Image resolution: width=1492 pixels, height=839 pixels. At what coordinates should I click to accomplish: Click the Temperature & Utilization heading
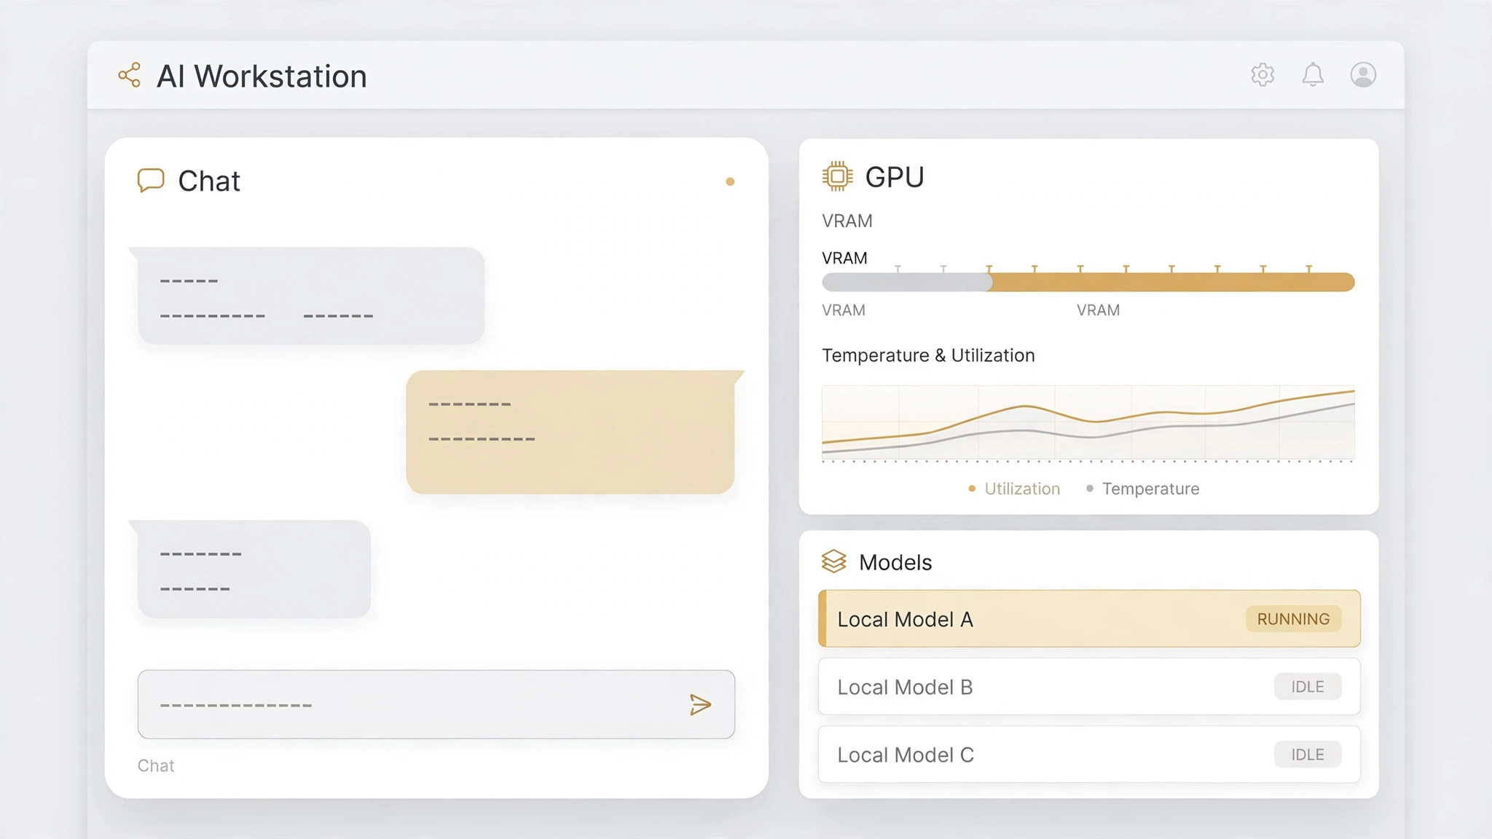(x=928, y=355)
